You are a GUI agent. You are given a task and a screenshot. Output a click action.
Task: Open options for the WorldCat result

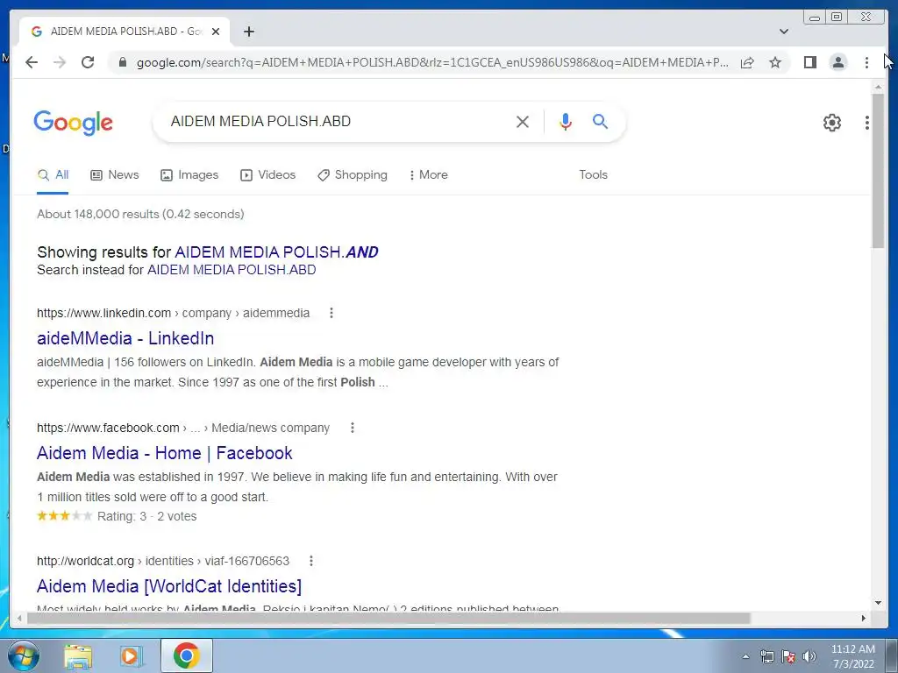point(311,561)
